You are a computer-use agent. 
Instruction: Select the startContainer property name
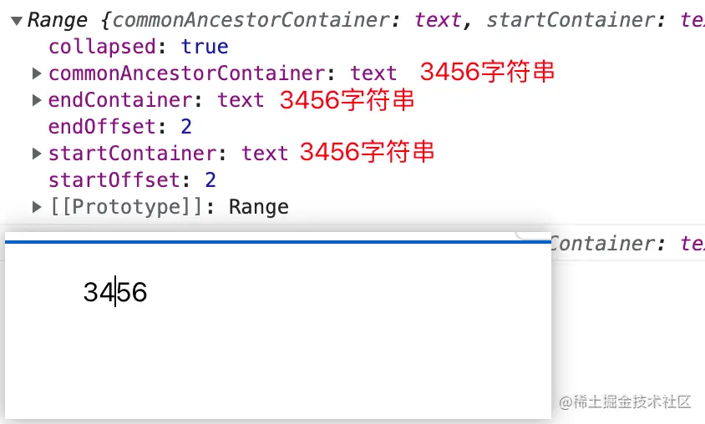(133, 154)
